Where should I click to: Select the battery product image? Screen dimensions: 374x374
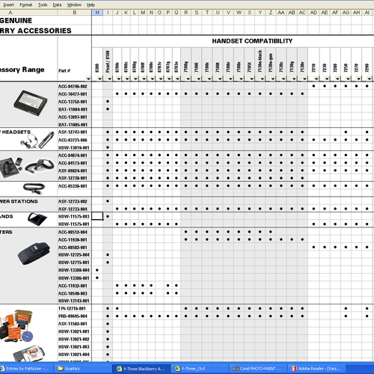pyautogui.click(x=31, y=103)
